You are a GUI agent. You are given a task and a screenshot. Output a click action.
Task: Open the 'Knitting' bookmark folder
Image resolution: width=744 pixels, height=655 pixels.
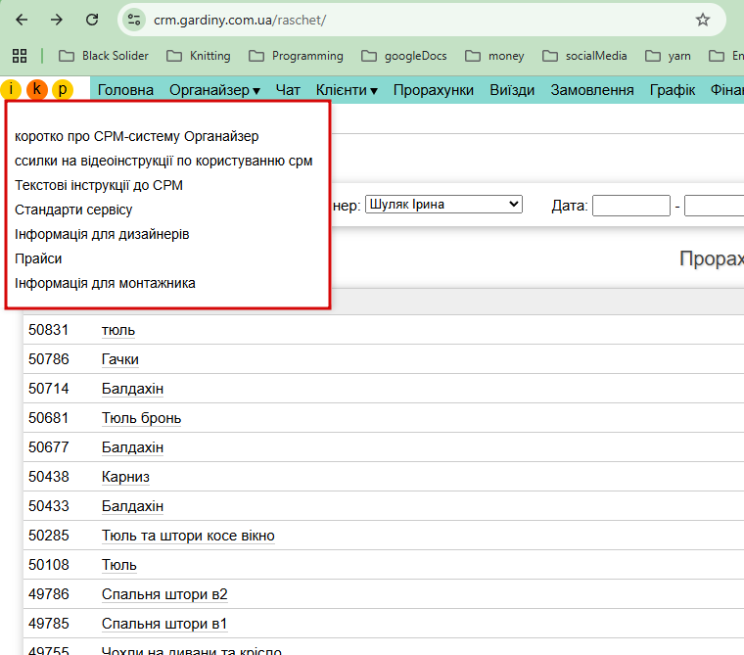click(200, 56)
